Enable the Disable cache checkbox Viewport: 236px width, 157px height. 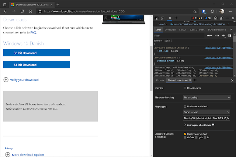click(x=185, y=88)
